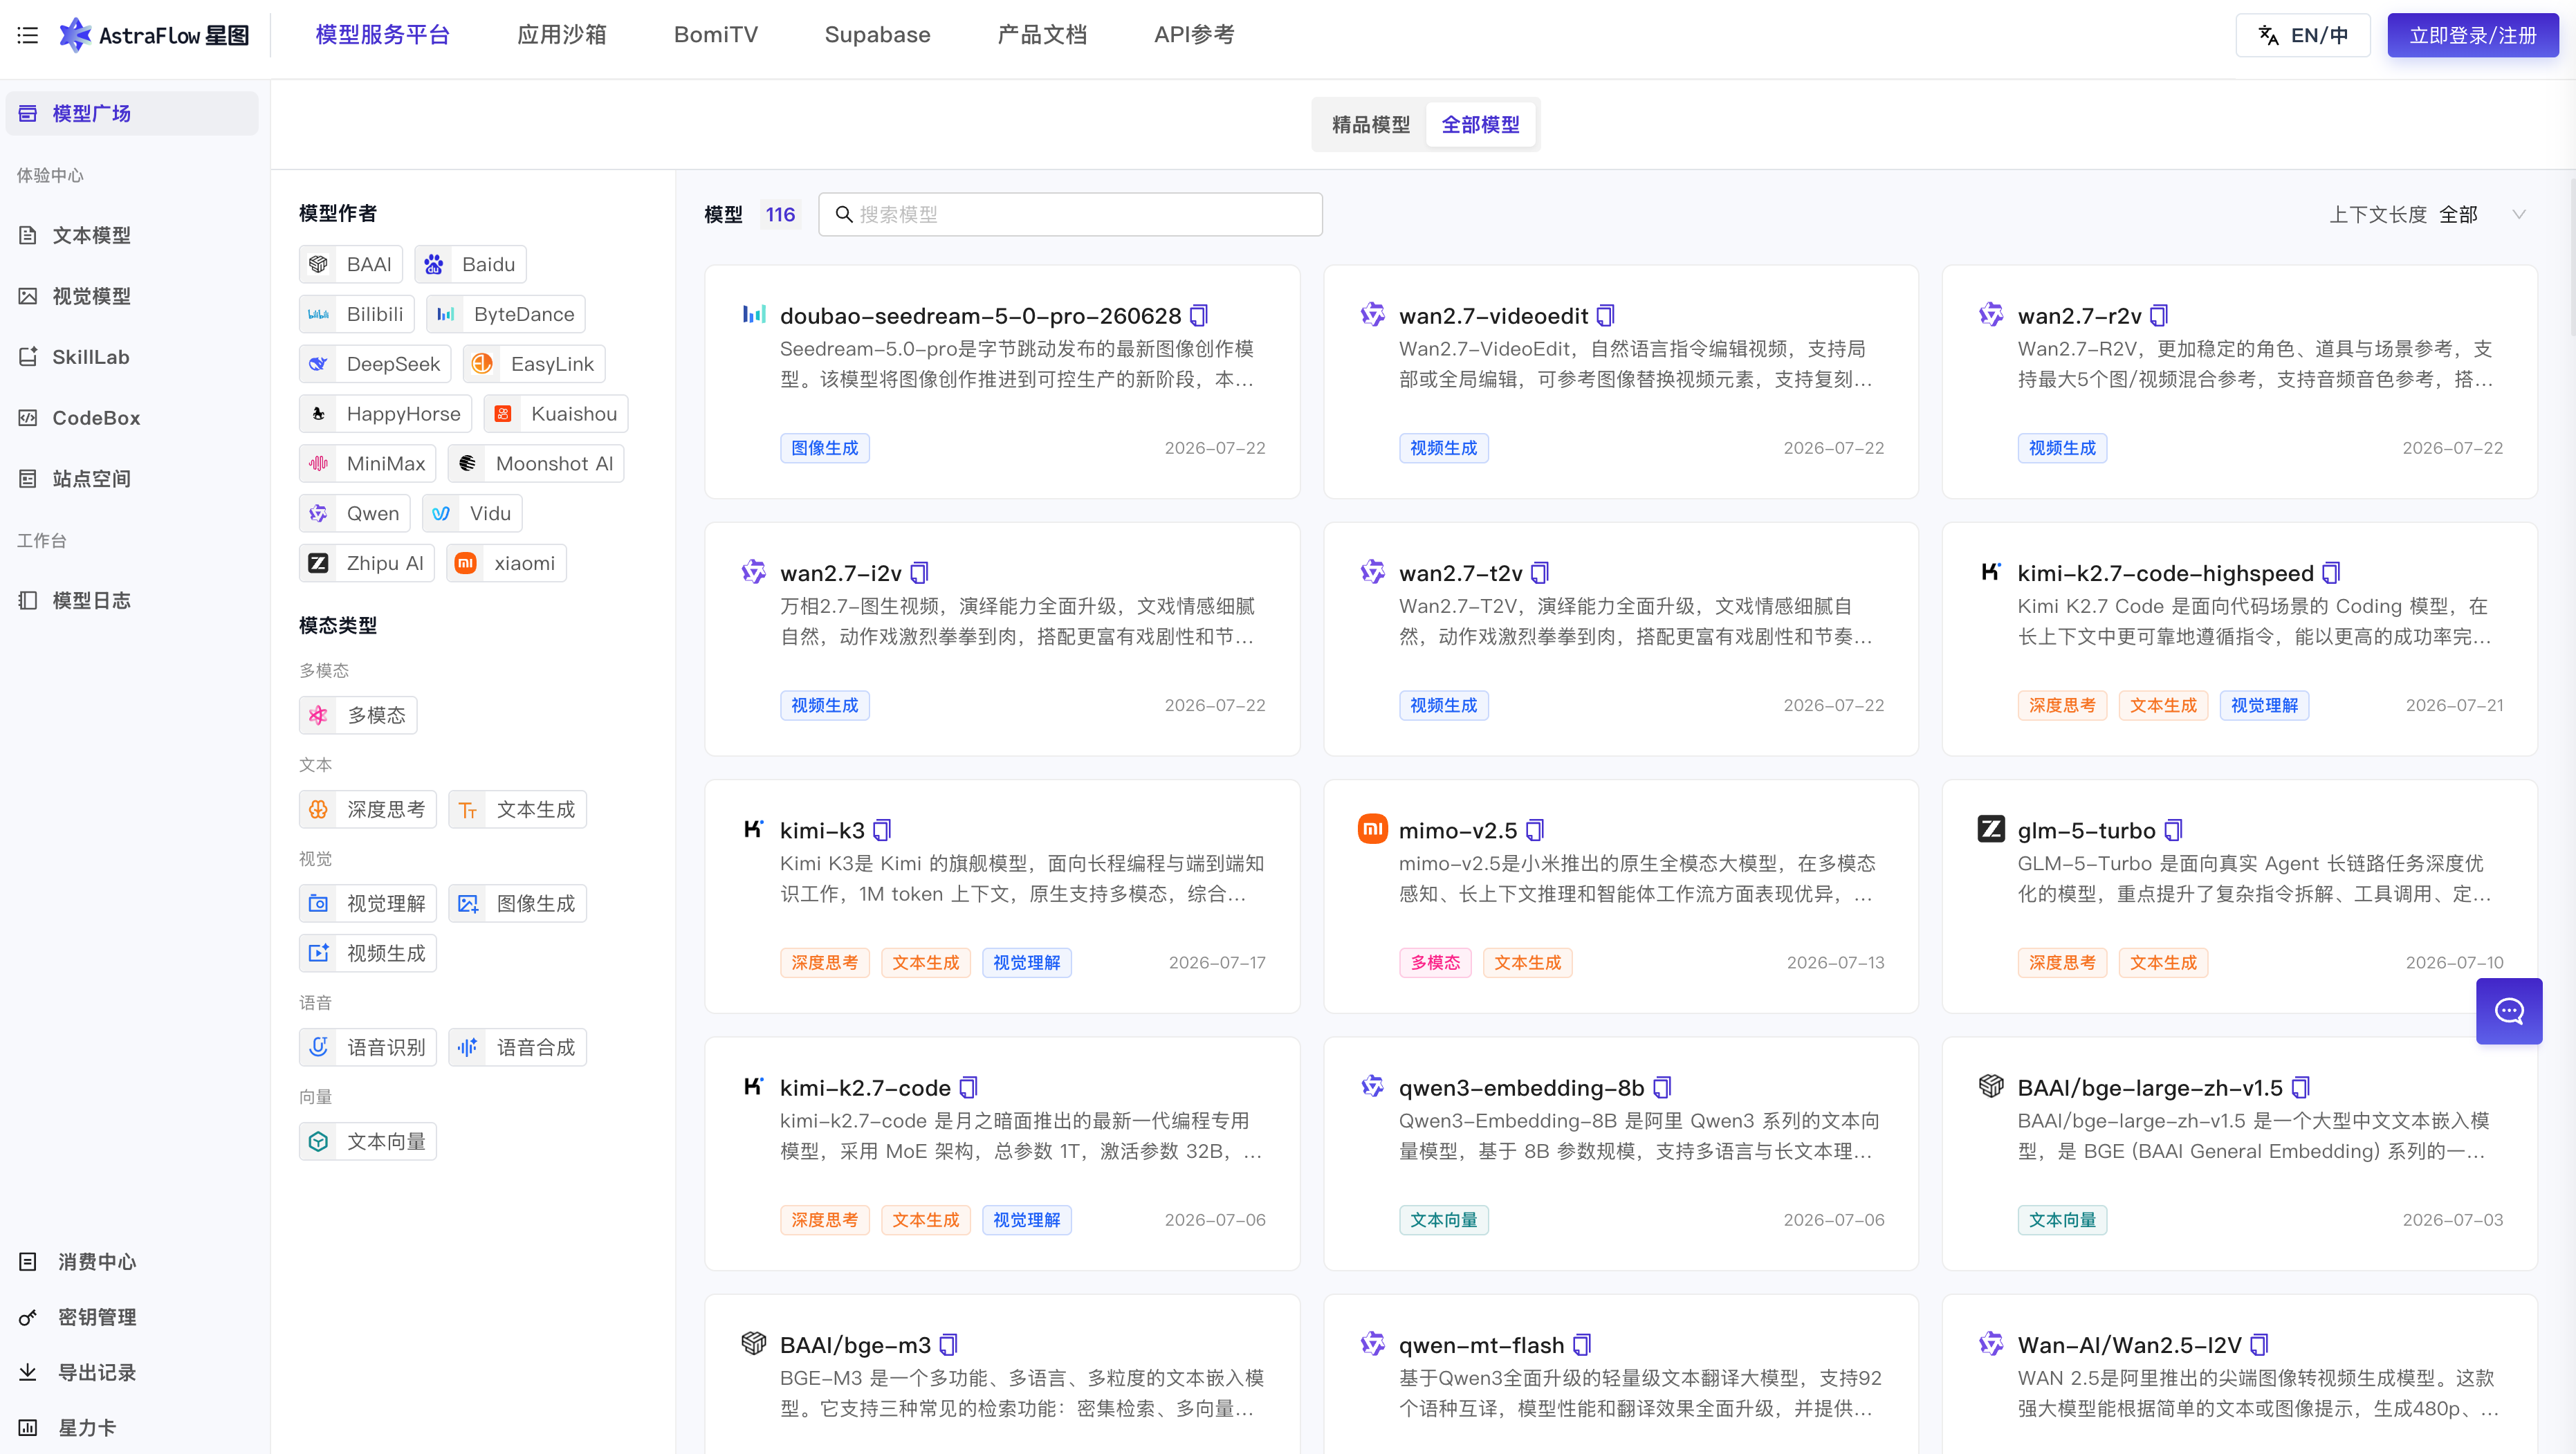Copy the doubao-seedream-5-0-pro-260628 model name
The image size is (2576, 1454).
[1199, 316]
